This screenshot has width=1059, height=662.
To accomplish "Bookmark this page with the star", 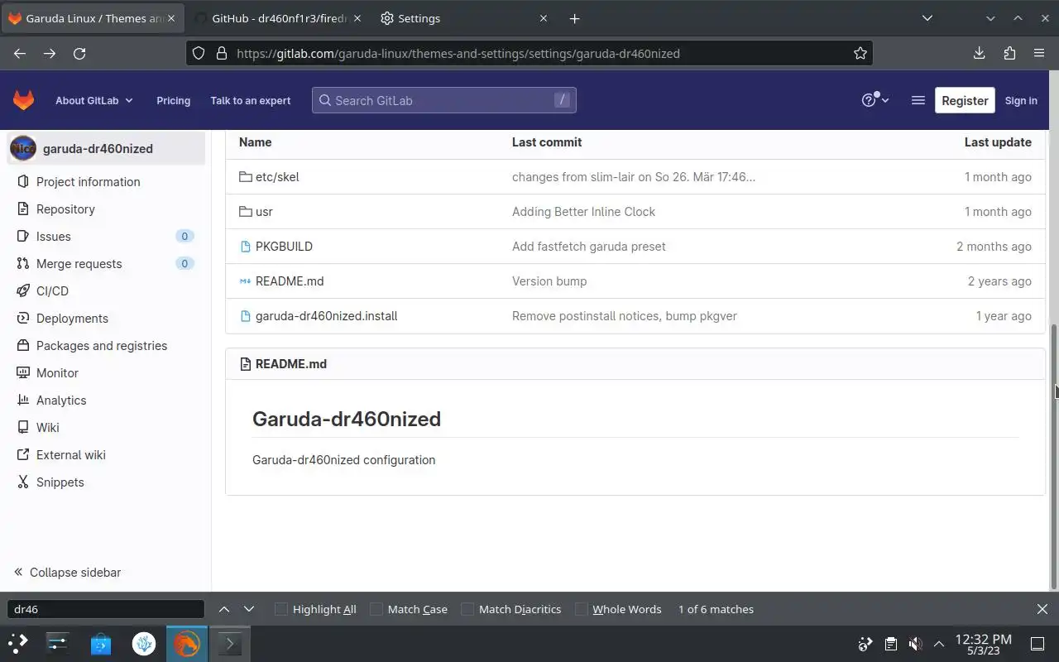I will coord(860,53).
